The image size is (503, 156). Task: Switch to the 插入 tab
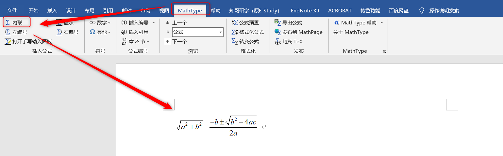(x=52, y=10)
